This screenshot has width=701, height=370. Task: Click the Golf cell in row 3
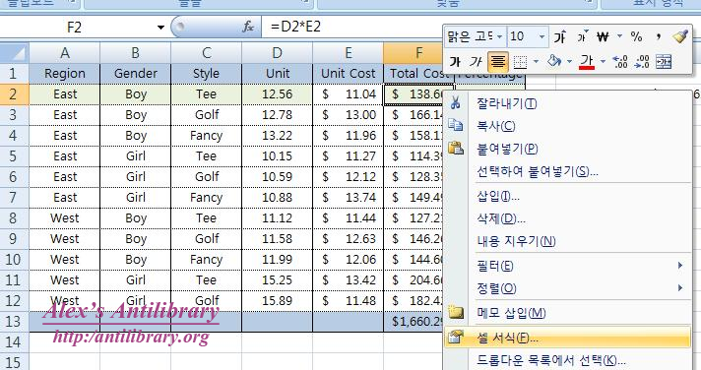coord(206,115)
